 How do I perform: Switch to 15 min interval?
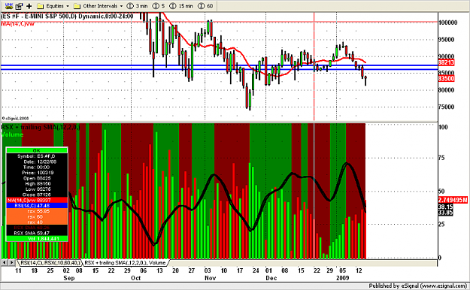click(x=181, y=6)
